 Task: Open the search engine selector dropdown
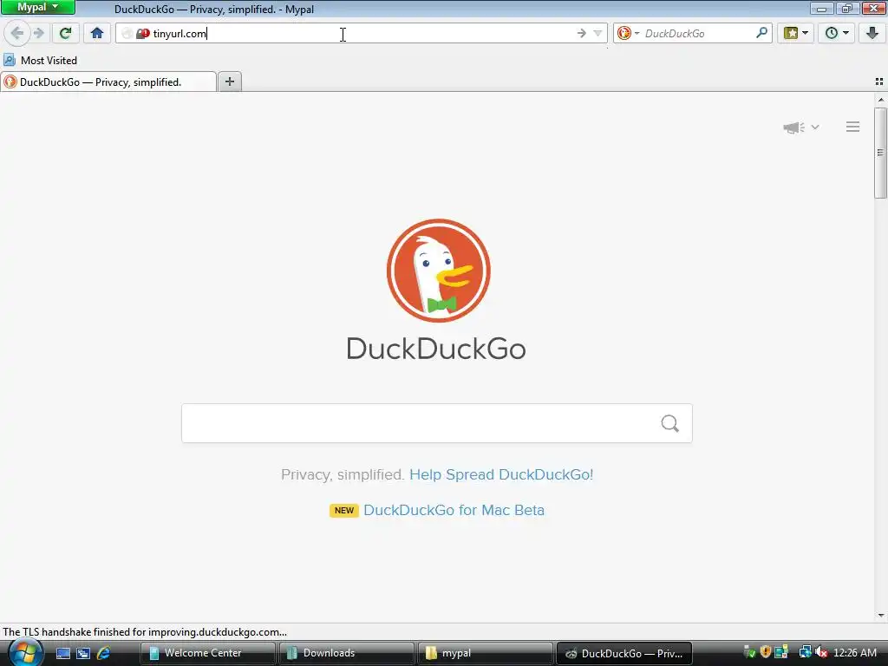tap(628, 34)
